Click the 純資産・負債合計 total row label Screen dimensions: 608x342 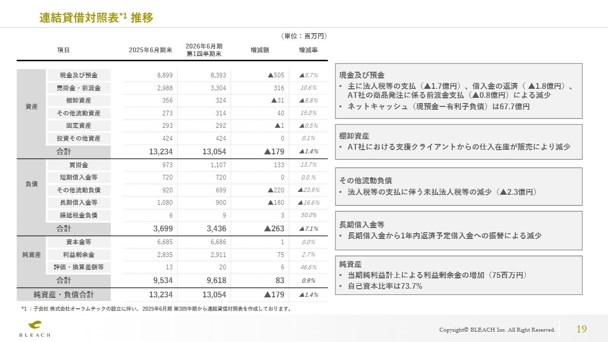(x=64, y=294)
